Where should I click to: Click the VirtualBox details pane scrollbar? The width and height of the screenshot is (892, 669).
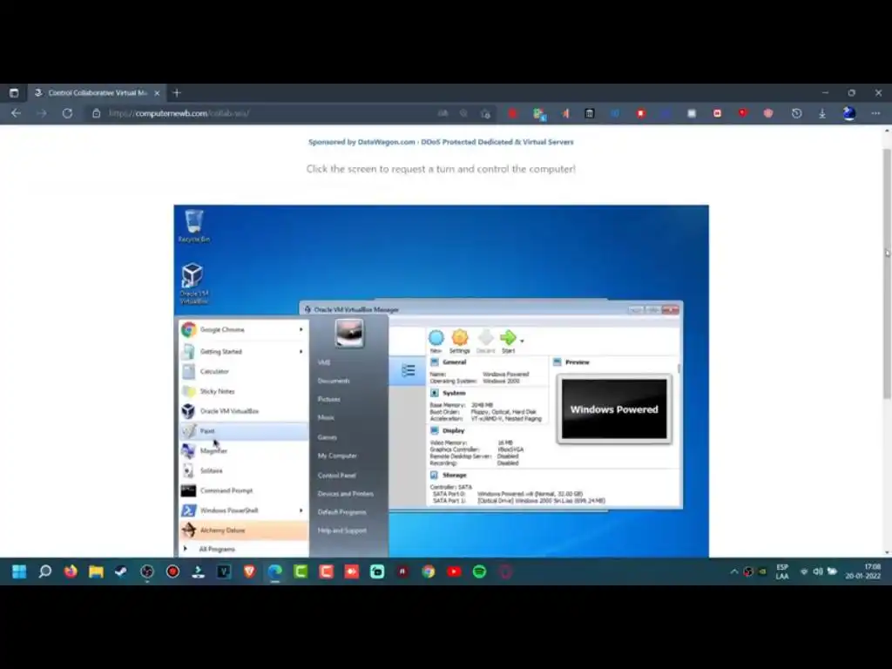pos(679,369)
